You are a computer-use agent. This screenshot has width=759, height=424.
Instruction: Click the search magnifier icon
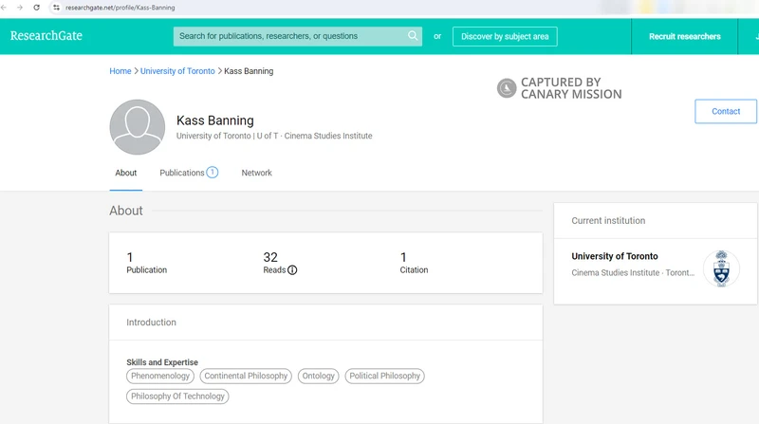click(413, 36)
